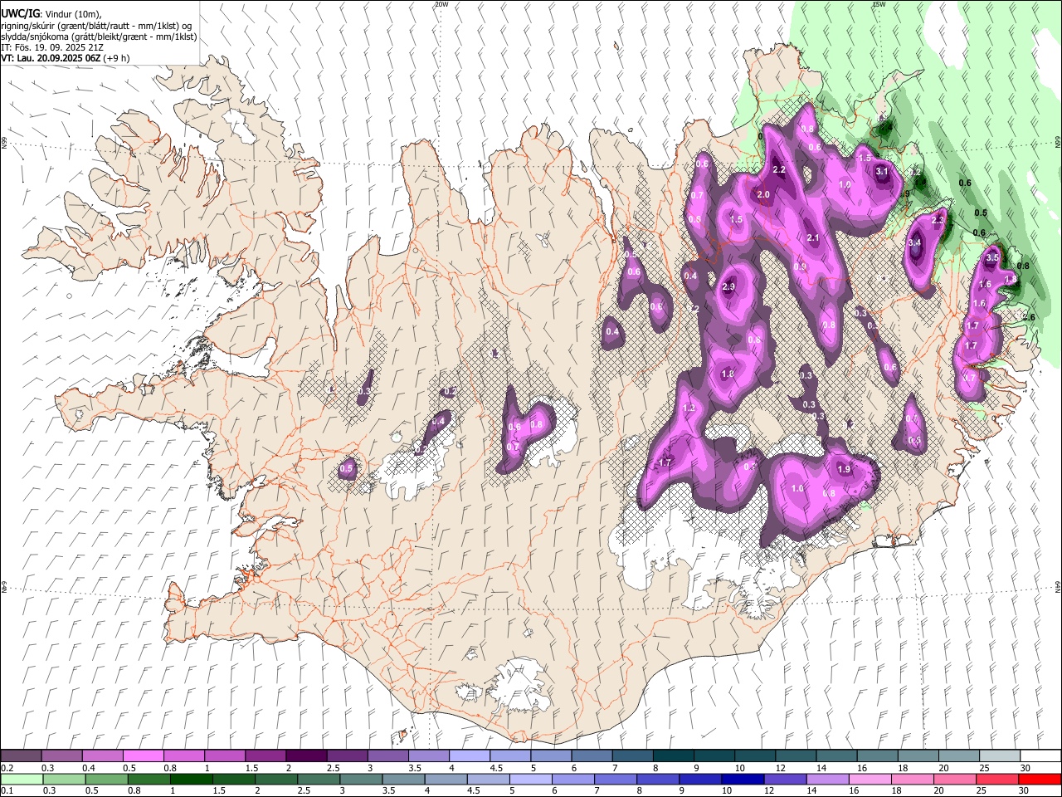Click the violet 12–14 rain legend swatch
1062x797 pixels.
785,780
